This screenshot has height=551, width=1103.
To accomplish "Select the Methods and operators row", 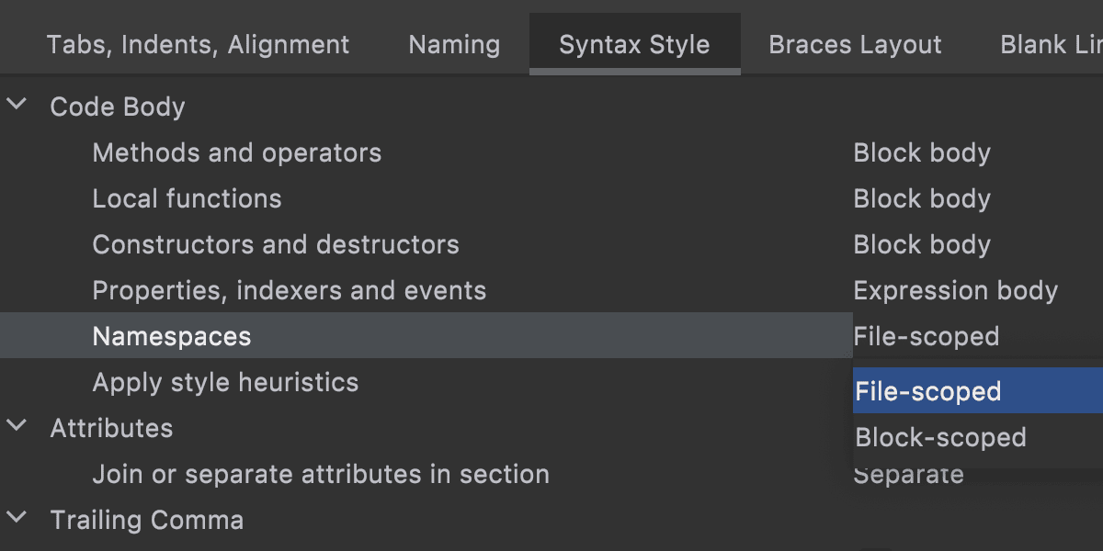I will pos(551,152).
